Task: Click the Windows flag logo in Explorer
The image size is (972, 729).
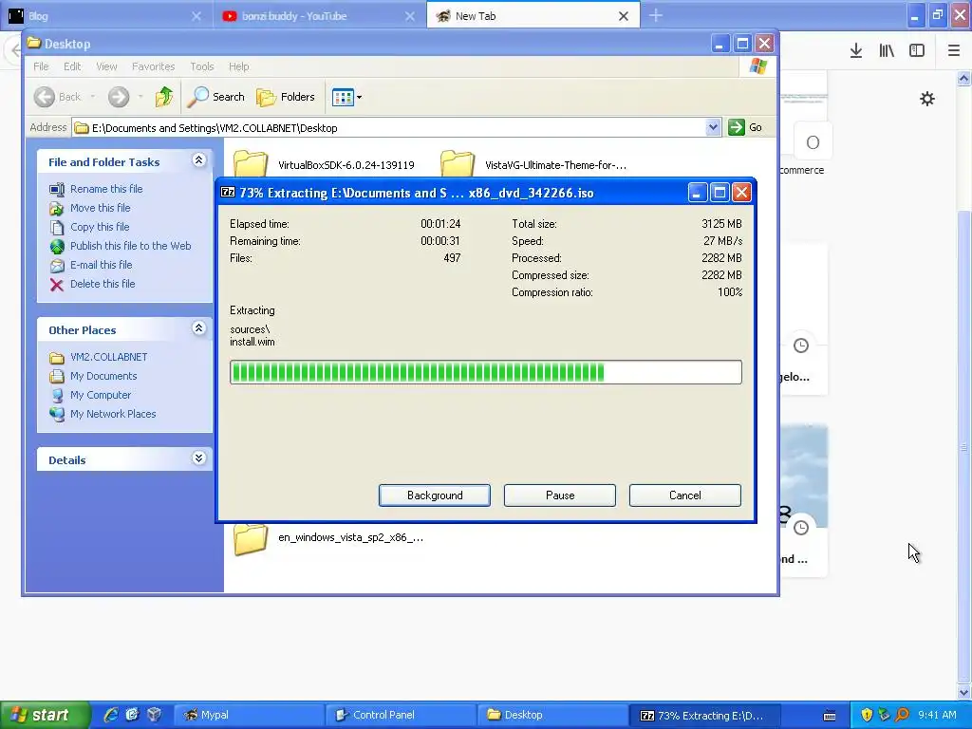Action: 758,65
